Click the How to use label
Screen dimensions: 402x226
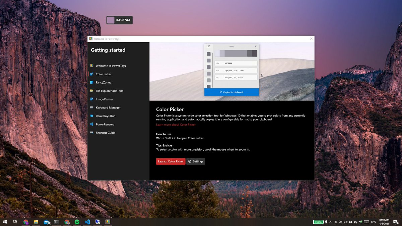tap(163, 134)
